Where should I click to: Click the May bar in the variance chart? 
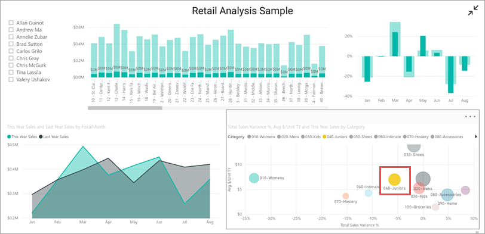(x=423, y=46)
